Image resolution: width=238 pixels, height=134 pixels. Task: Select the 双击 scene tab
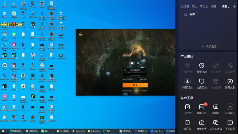pos(195,7)
